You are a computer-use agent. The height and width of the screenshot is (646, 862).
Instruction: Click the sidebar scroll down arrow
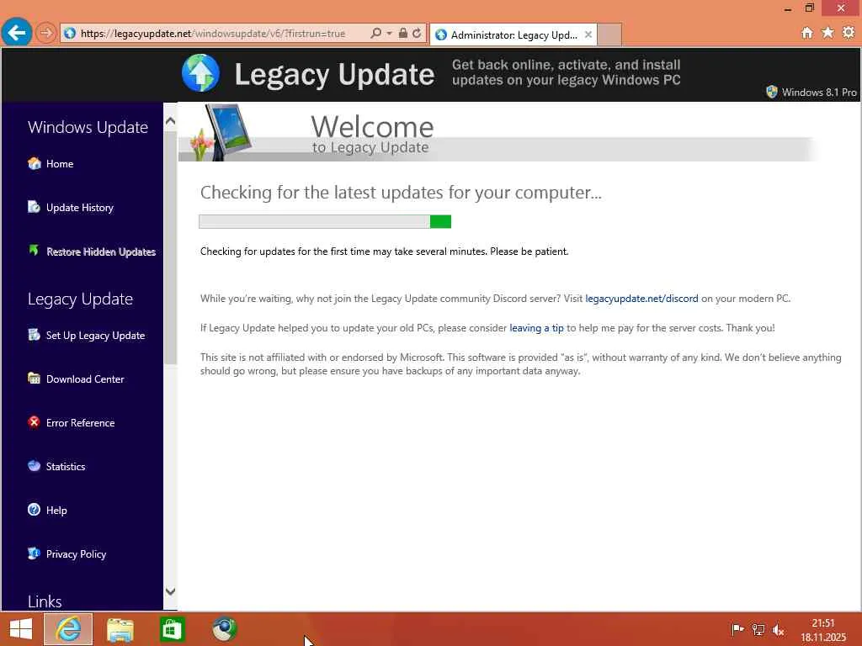click(x=170, y=591)
